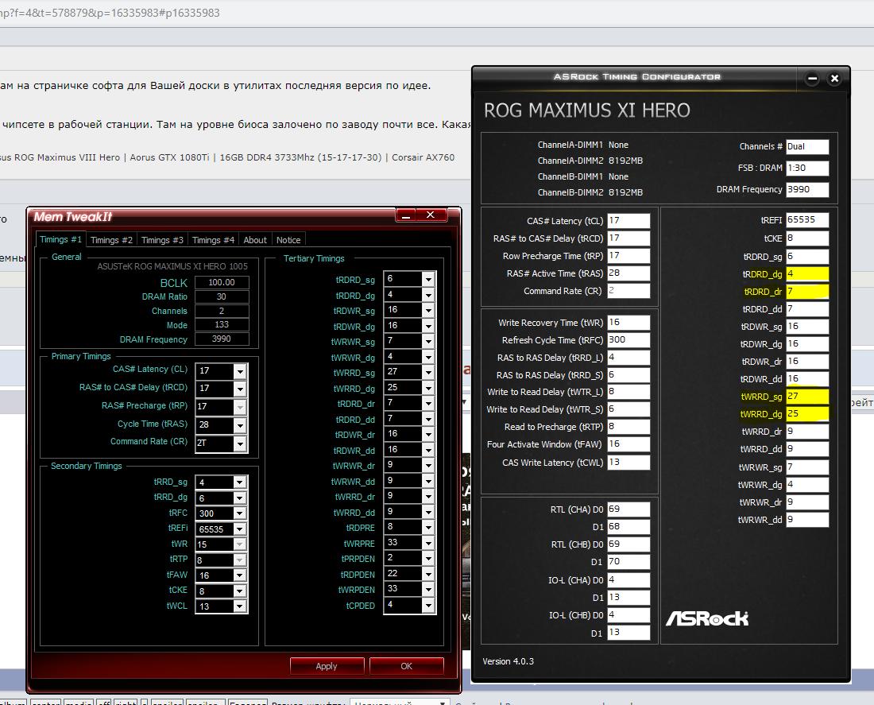
Task: Expand the tWCL dropdown in Mem TweakIt
Action: 240,606
